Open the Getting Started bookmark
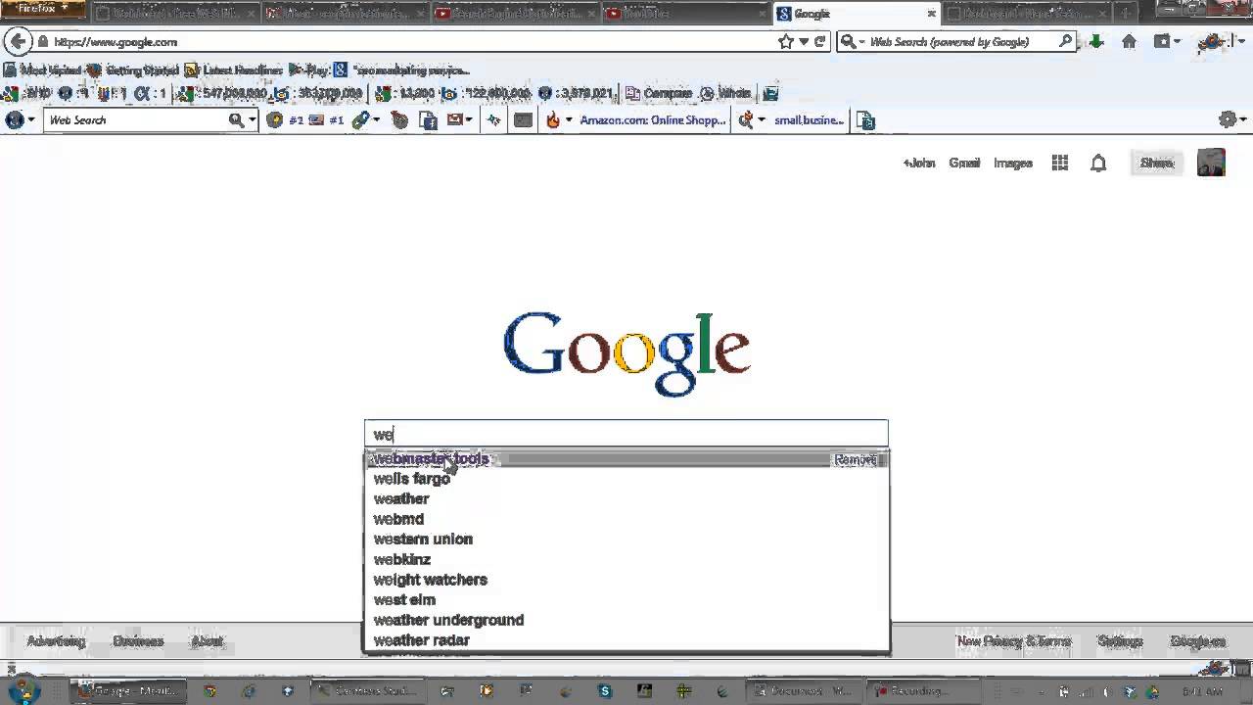 [x=134, y=70]
